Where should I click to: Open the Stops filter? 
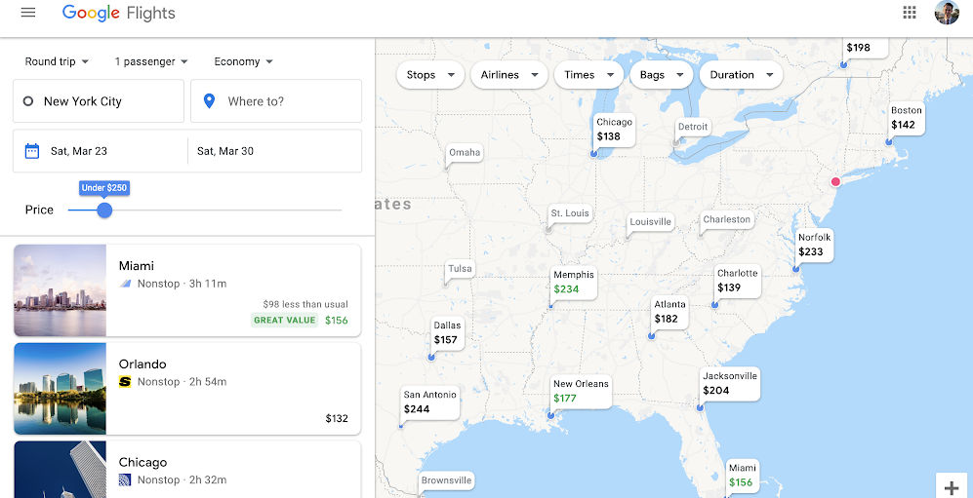coord(430,75)
